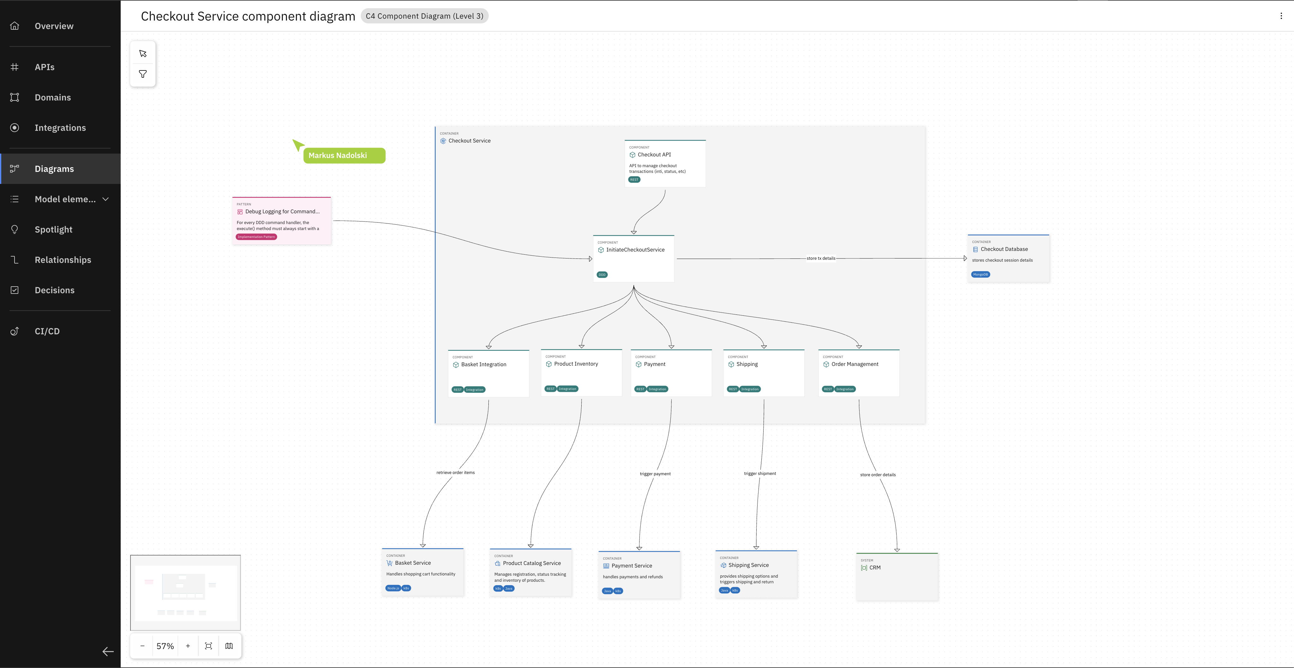Screen dimensions: 1294x668
Task: Open the diagram filter tool
Action: 143,74
